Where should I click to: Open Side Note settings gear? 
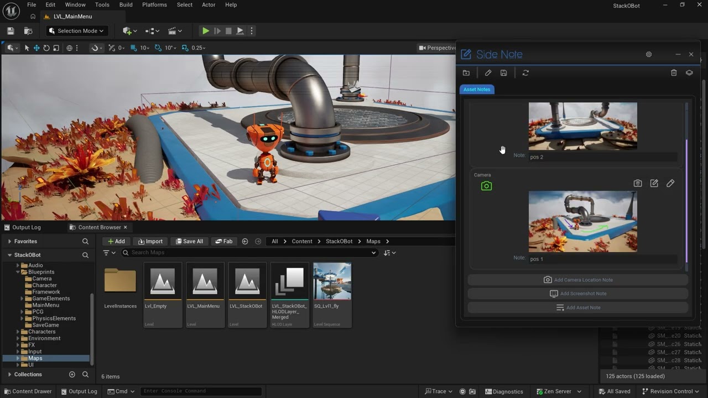649,54
